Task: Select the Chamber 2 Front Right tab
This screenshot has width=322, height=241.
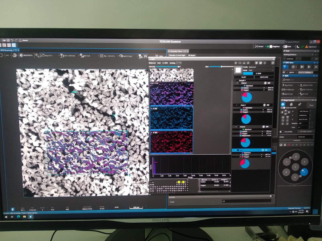Action: (177, 55)
